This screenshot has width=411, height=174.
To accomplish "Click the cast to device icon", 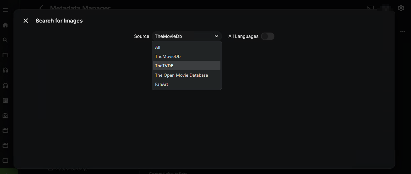I will click(370, 8).
